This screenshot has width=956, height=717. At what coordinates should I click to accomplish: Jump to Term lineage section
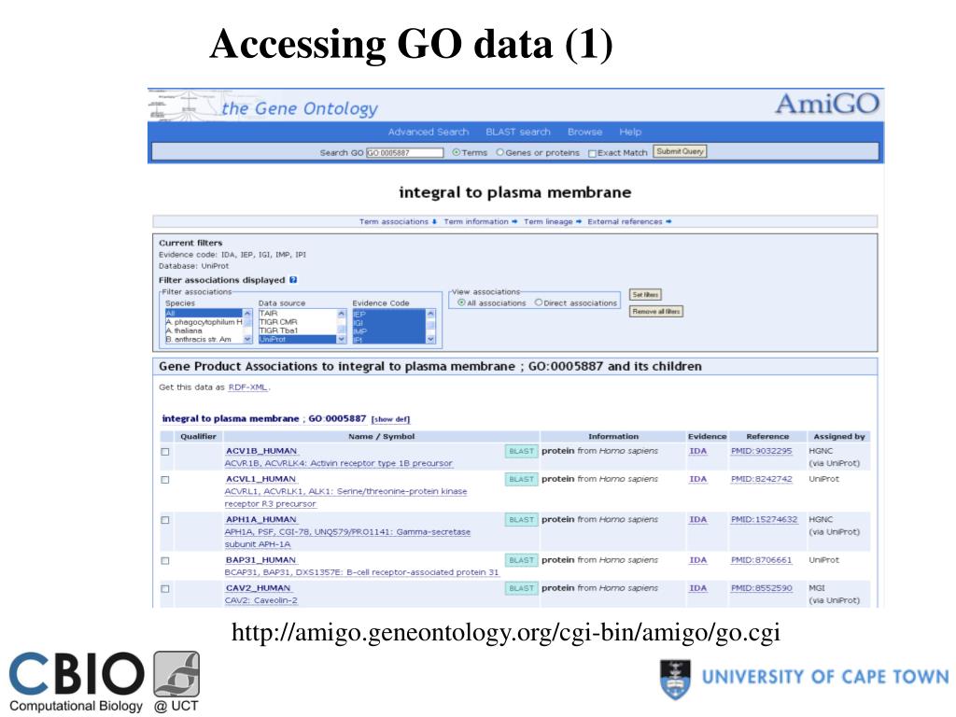553,221
